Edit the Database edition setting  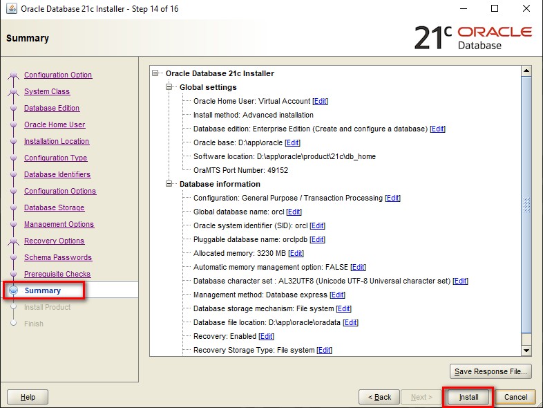pyautogui.click(x=437, y=129)
